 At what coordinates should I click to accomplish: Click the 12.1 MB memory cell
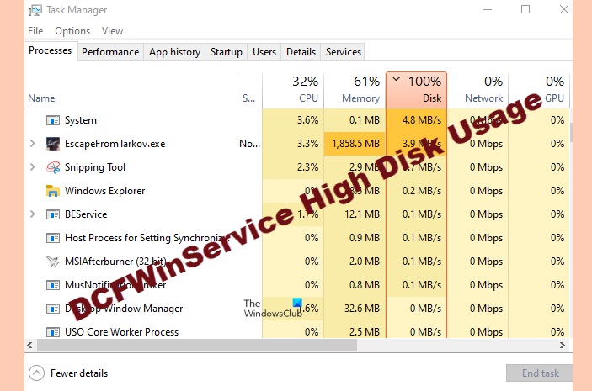(x=355, y=214)
